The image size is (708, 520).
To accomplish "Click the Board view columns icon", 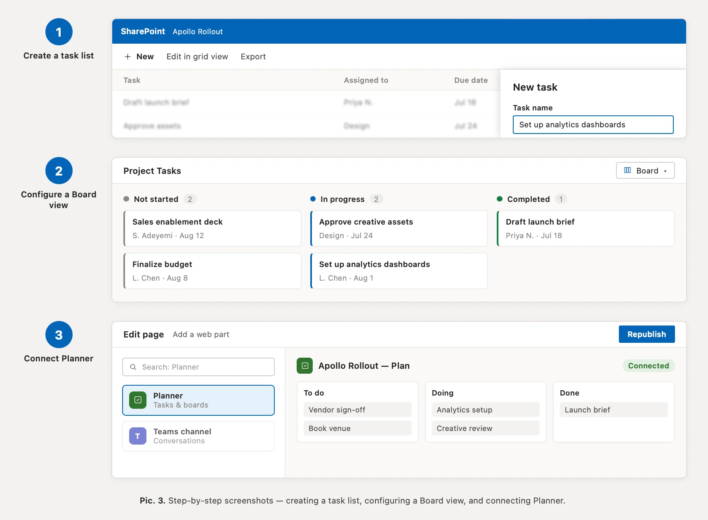I will pos(627,170).
